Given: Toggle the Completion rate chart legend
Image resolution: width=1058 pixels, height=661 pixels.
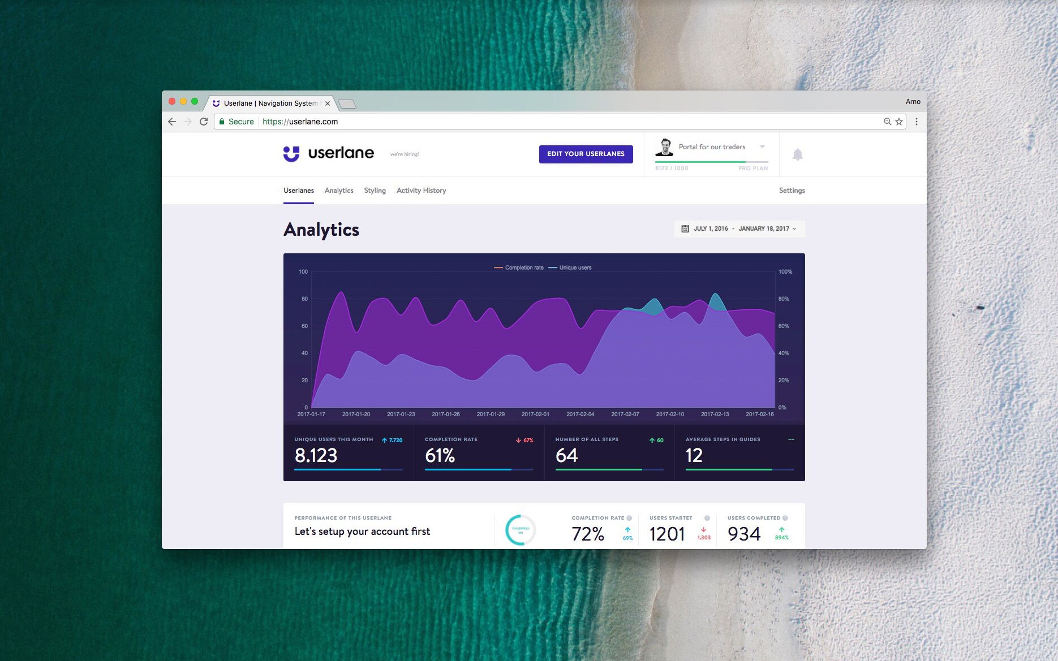Looking at the screenshot, I should [519, 268].
